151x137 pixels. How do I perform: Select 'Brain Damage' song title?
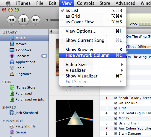point(130,133)
